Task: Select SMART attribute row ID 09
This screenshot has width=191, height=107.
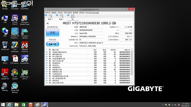Action: coord(88,67)
